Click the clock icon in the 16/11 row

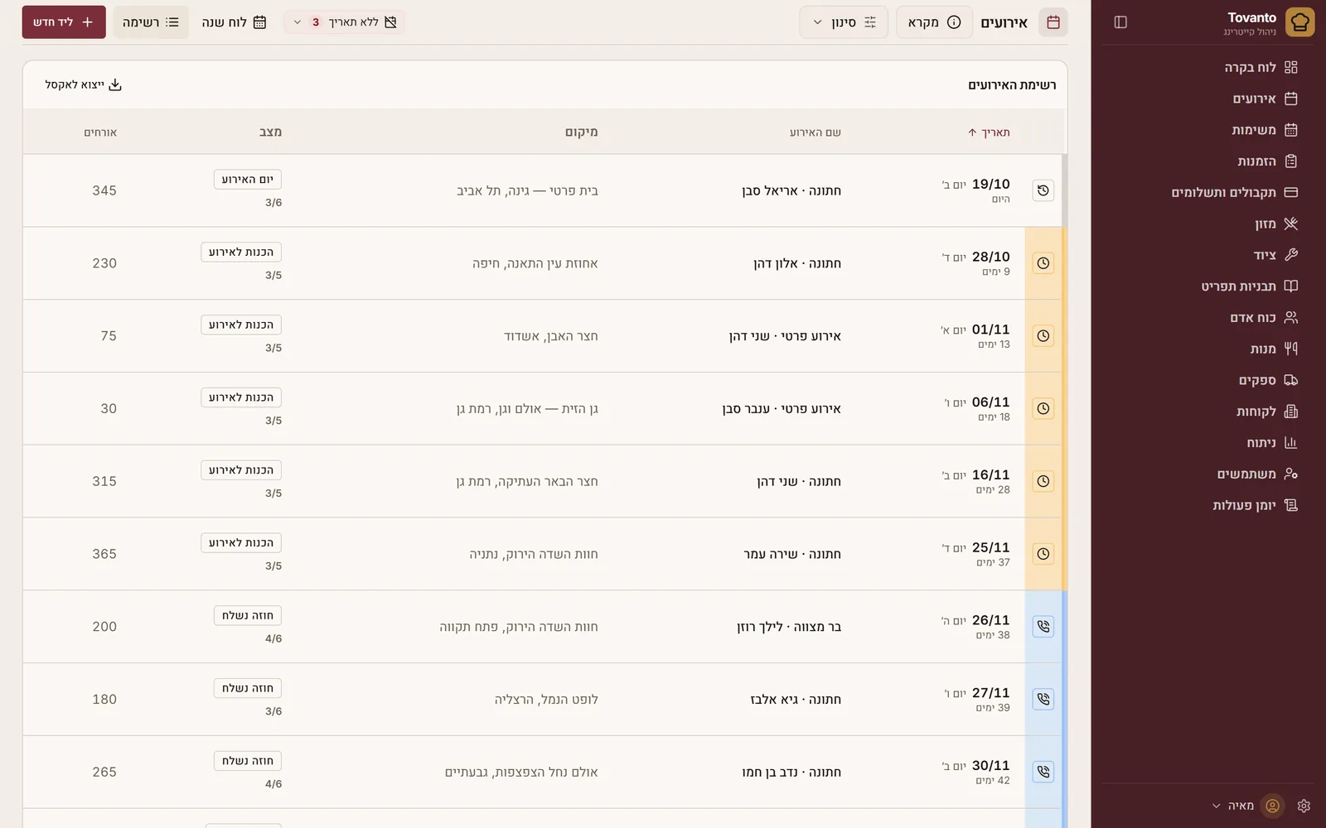point(1043,481)
